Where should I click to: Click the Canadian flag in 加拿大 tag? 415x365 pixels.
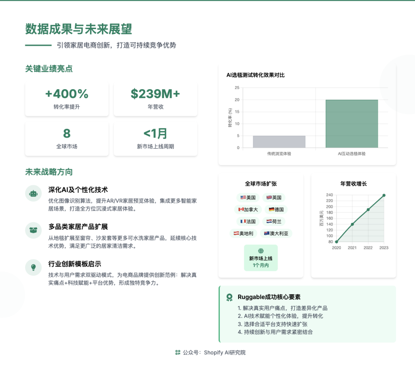click(x=241, y=209)
